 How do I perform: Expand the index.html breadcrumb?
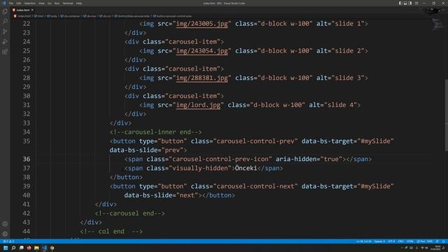tap(22, 16)
